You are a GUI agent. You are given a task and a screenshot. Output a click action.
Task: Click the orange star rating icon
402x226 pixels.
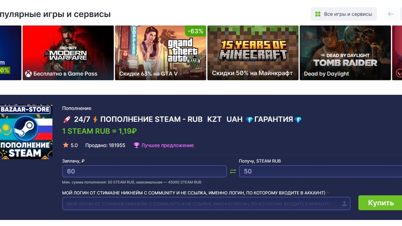(66, 145)
